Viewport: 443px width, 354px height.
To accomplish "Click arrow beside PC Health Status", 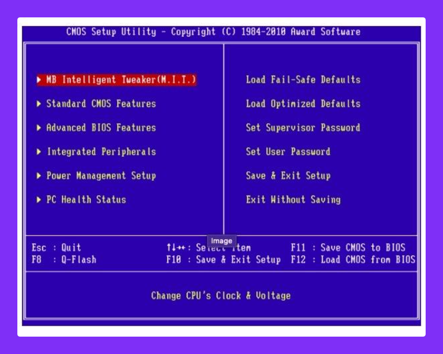I will [40, 200].
